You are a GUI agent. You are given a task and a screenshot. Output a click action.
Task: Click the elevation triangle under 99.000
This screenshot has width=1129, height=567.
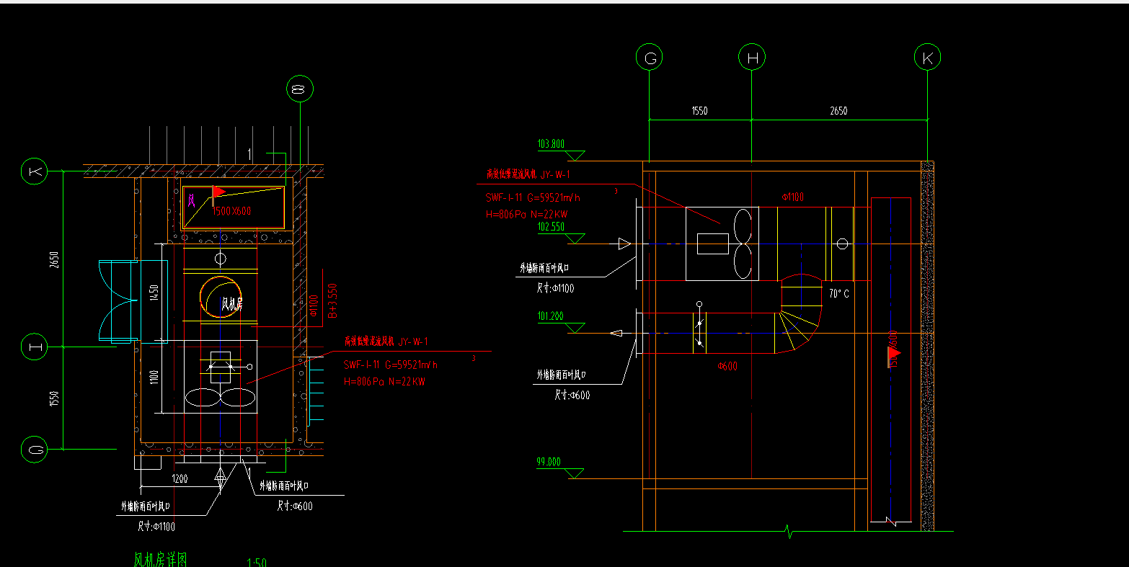pos(575,473)
